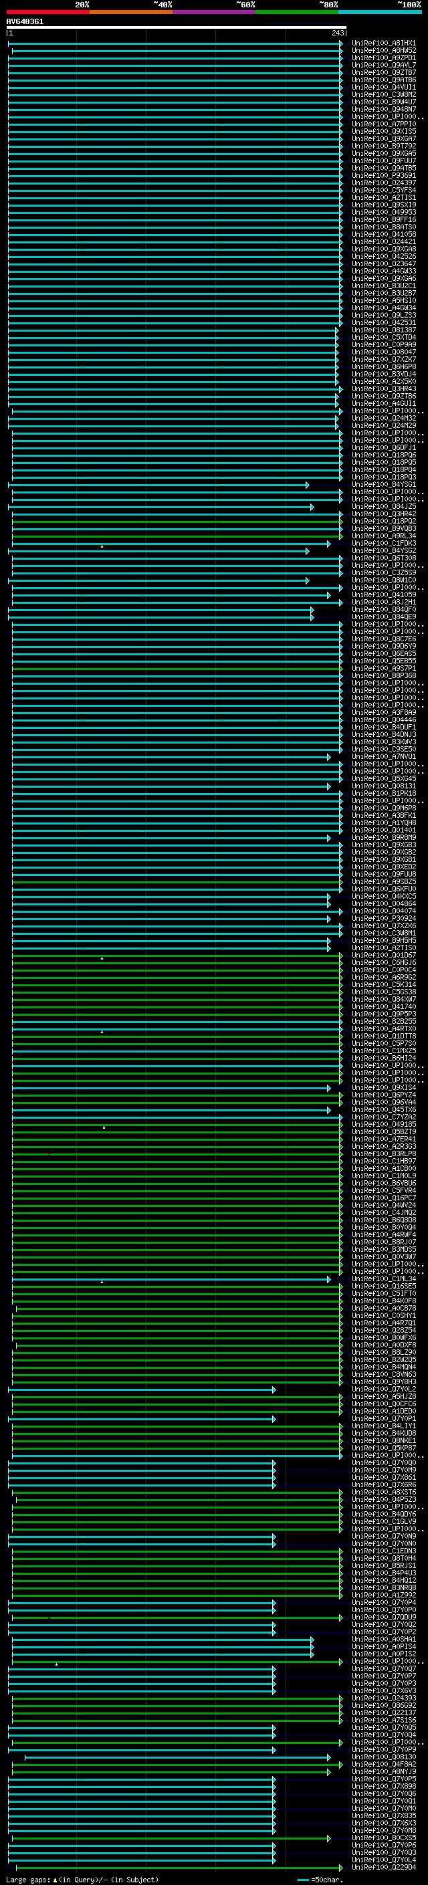Open hit UniRef100_A8NYJ9
Screen dimensions: 428x1885
pyautogui.click(x=383, y=1771)
